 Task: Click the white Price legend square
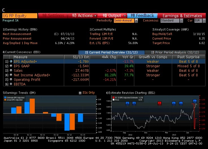point(114,100)
